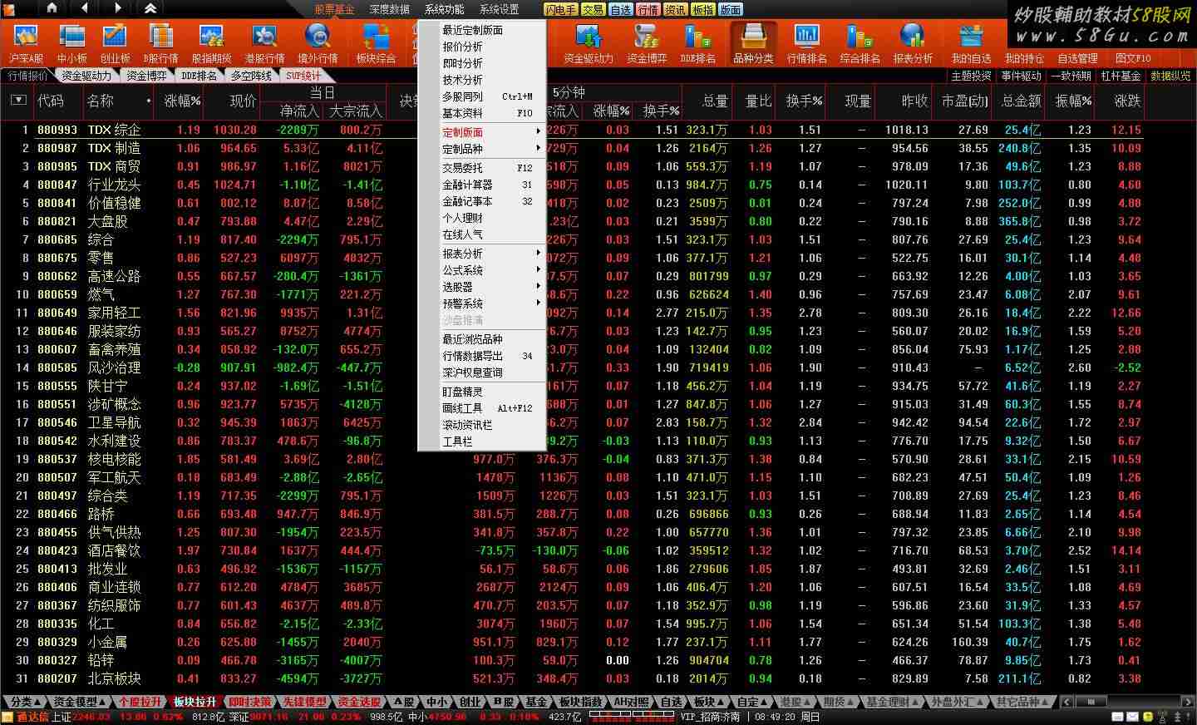
Task: Click the 闪电手 quick button
Action: 560,10
